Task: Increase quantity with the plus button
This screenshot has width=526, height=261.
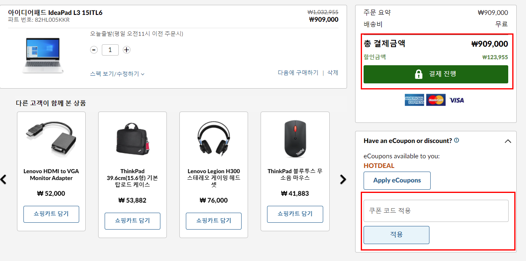Action: (x=126, y=50)
